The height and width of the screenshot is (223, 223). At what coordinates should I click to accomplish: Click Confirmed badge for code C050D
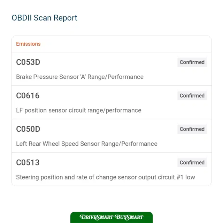click(192, 129)
